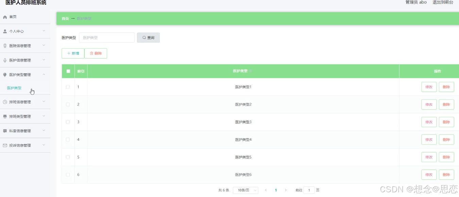The image size is (459, 197).
Task: Focus the 医护类型 search input field
Action: 107,38
